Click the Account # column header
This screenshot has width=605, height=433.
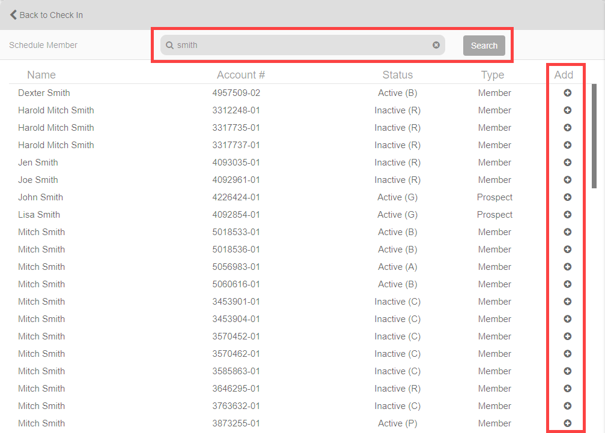[241, 75]
